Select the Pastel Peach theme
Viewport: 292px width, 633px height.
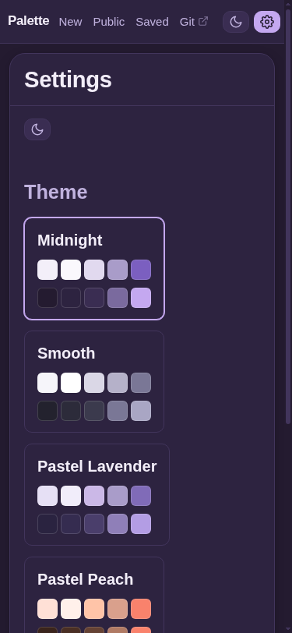94,596
